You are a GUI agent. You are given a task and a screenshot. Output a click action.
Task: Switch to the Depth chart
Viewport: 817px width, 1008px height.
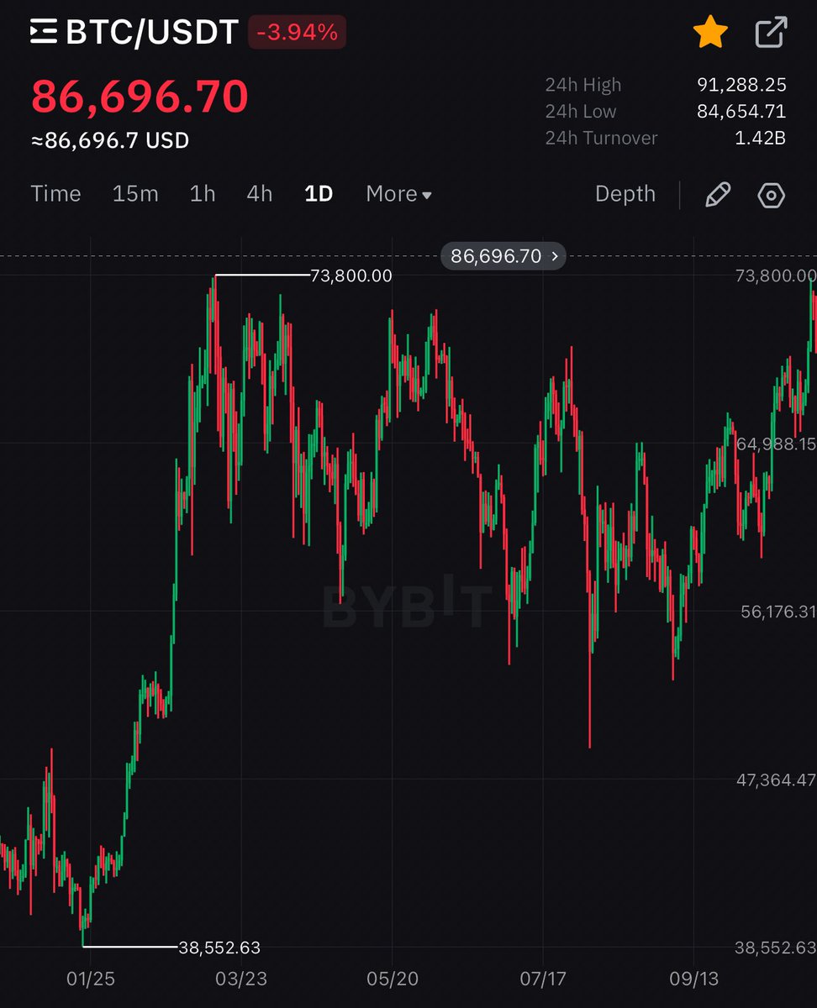[x=625, y=194]
